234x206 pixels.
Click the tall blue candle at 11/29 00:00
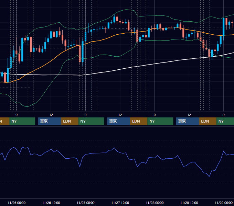click(x=224, y=27)
